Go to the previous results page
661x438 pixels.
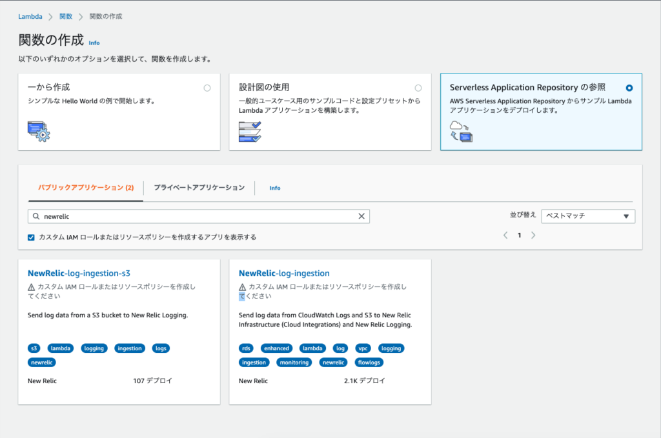[505, 235]
